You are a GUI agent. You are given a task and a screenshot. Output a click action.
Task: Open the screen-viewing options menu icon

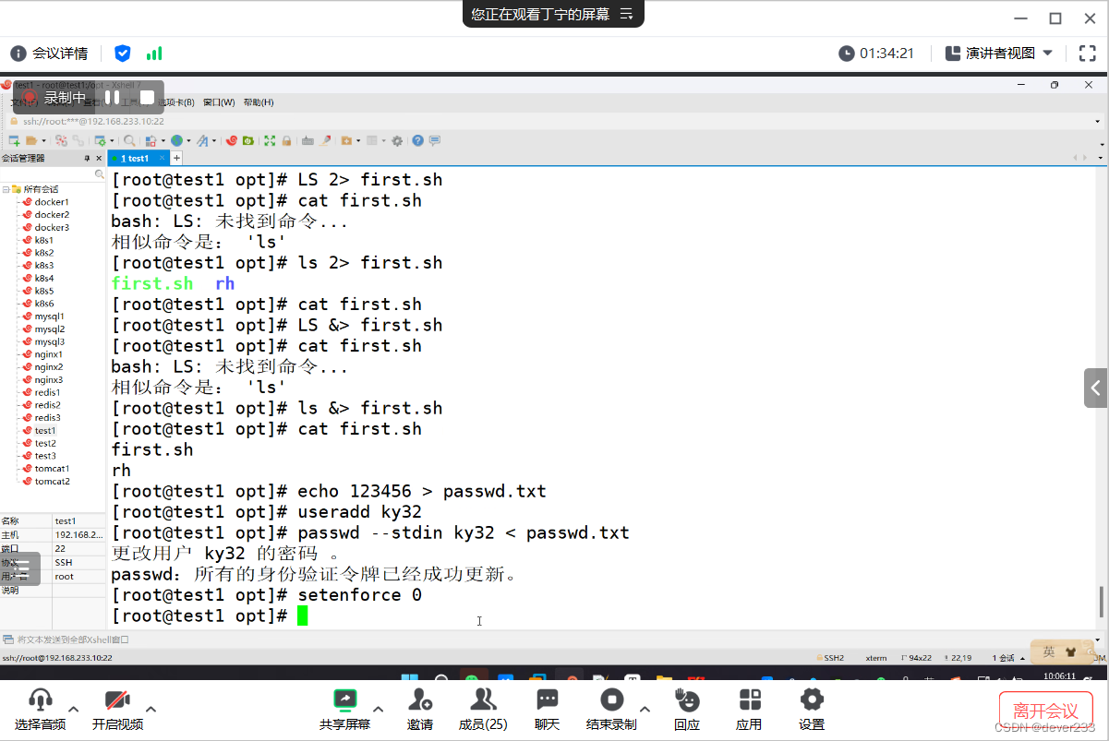(626, 14)
